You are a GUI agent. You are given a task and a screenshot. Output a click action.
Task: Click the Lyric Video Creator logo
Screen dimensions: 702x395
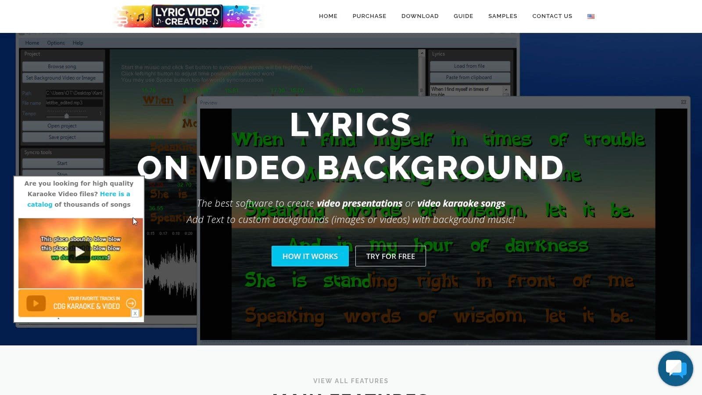click(188, 16)
